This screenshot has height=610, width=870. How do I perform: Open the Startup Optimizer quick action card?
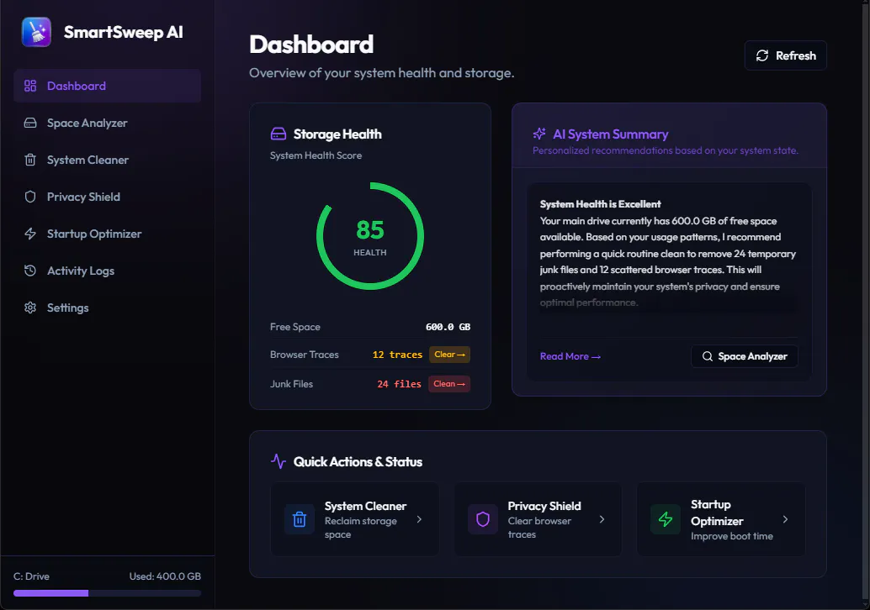721,519
